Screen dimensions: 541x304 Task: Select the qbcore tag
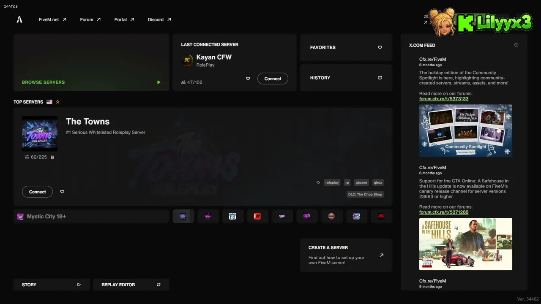(361, 182)
